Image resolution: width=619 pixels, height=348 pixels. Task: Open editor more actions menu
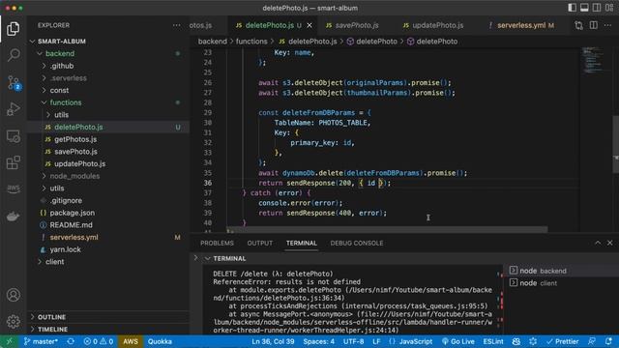(x=607, y=25)
